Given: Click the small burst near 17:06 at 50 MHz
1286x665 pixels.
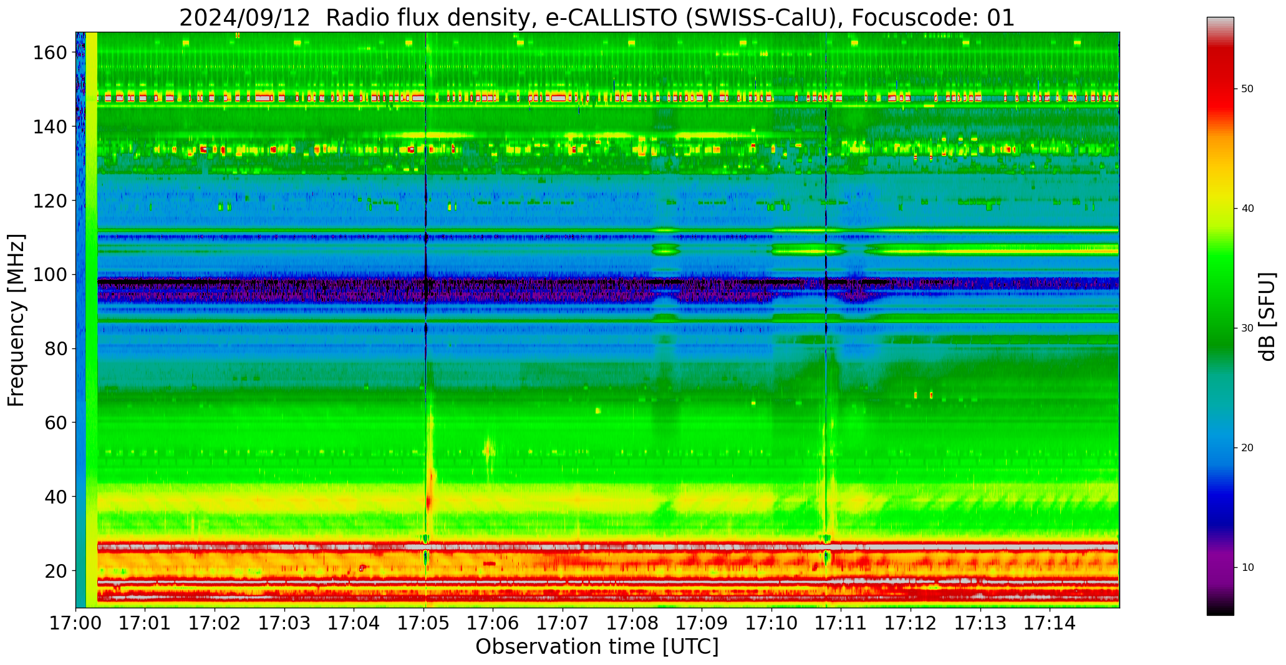Looking at the screenshot, I should point(488,450).
